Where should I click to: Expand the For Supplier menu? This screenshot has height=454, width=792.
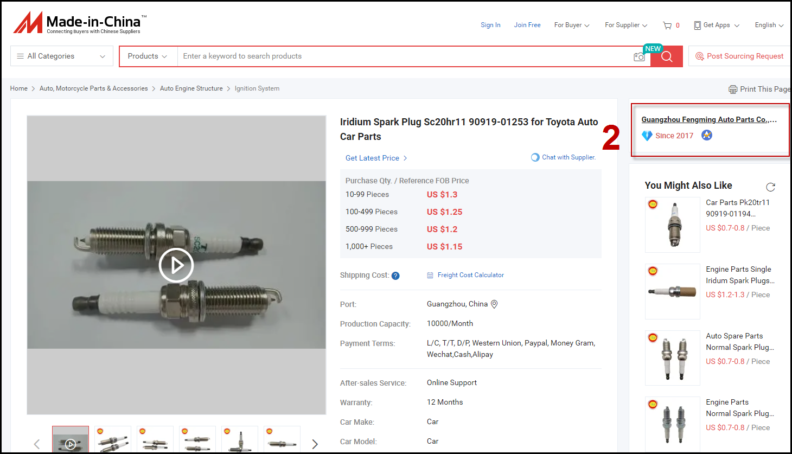(x=626, y=25)
